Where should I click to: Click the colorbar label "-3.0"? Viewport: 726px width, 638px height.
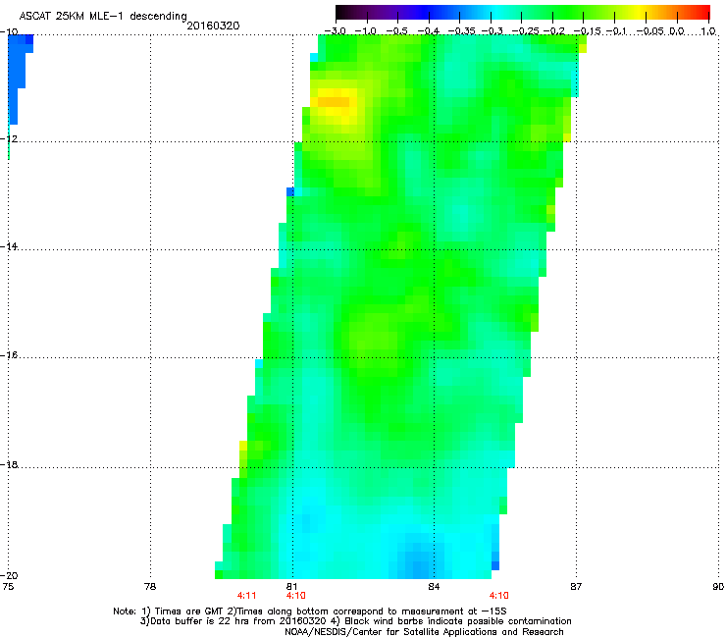(335, 31)
